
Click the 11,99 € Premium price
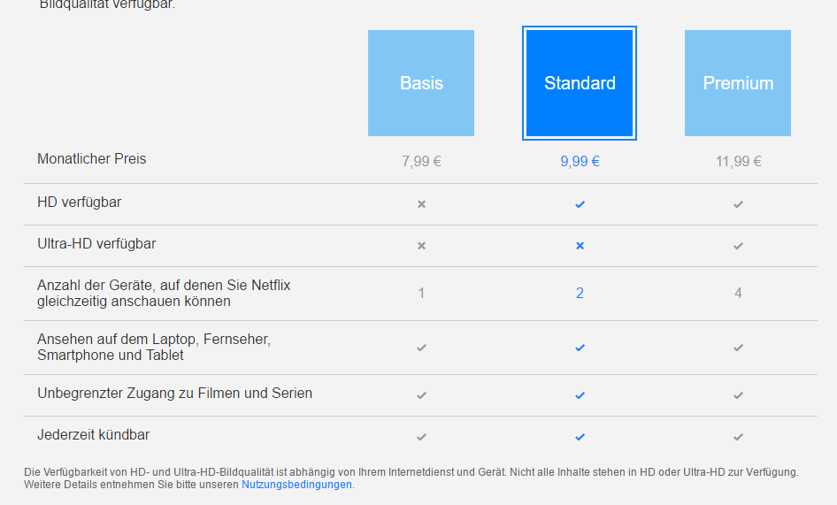[738, 161]
